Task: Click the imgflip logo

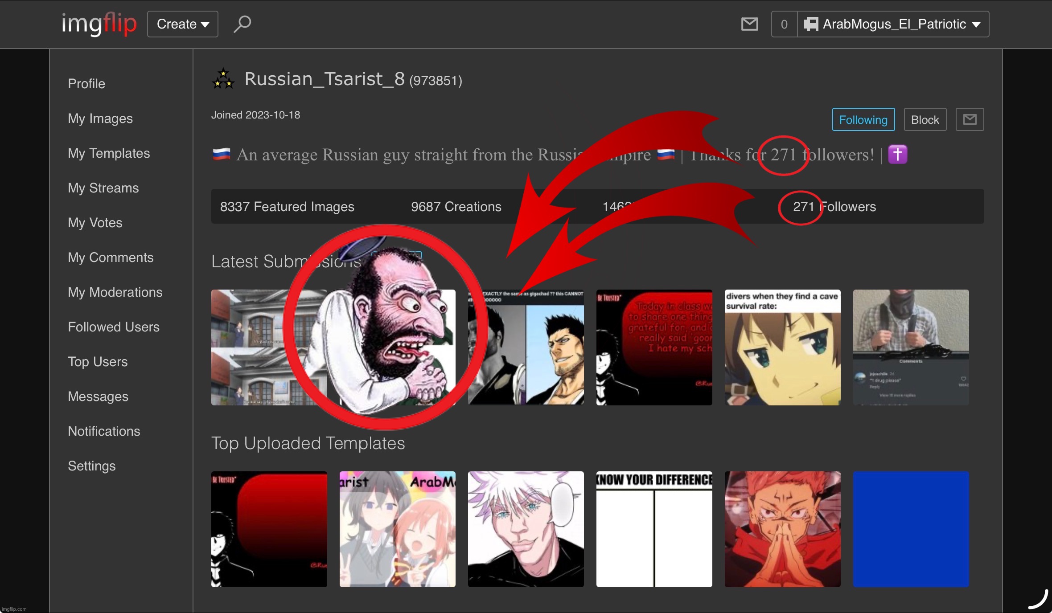Action: (99, 24)
